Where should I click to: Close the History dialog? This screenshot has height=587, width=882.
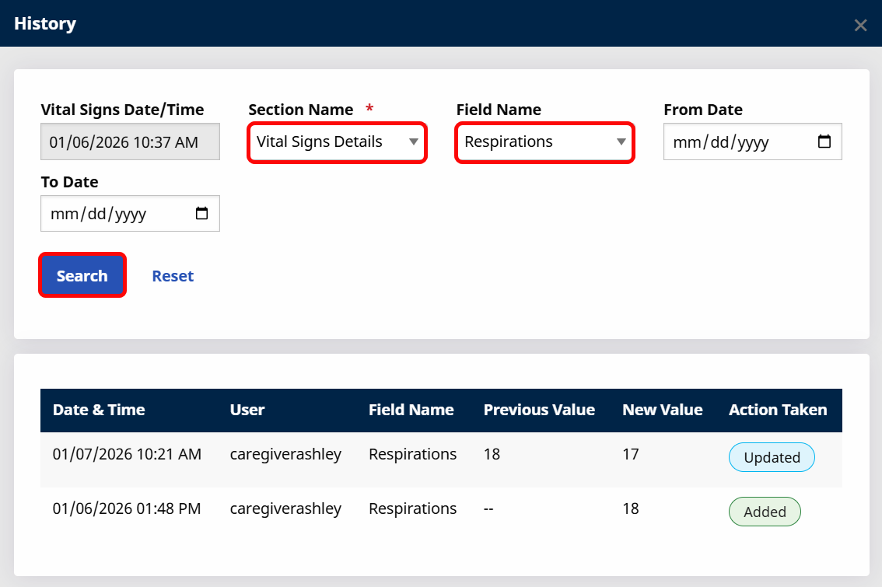[x=860, y=26]
